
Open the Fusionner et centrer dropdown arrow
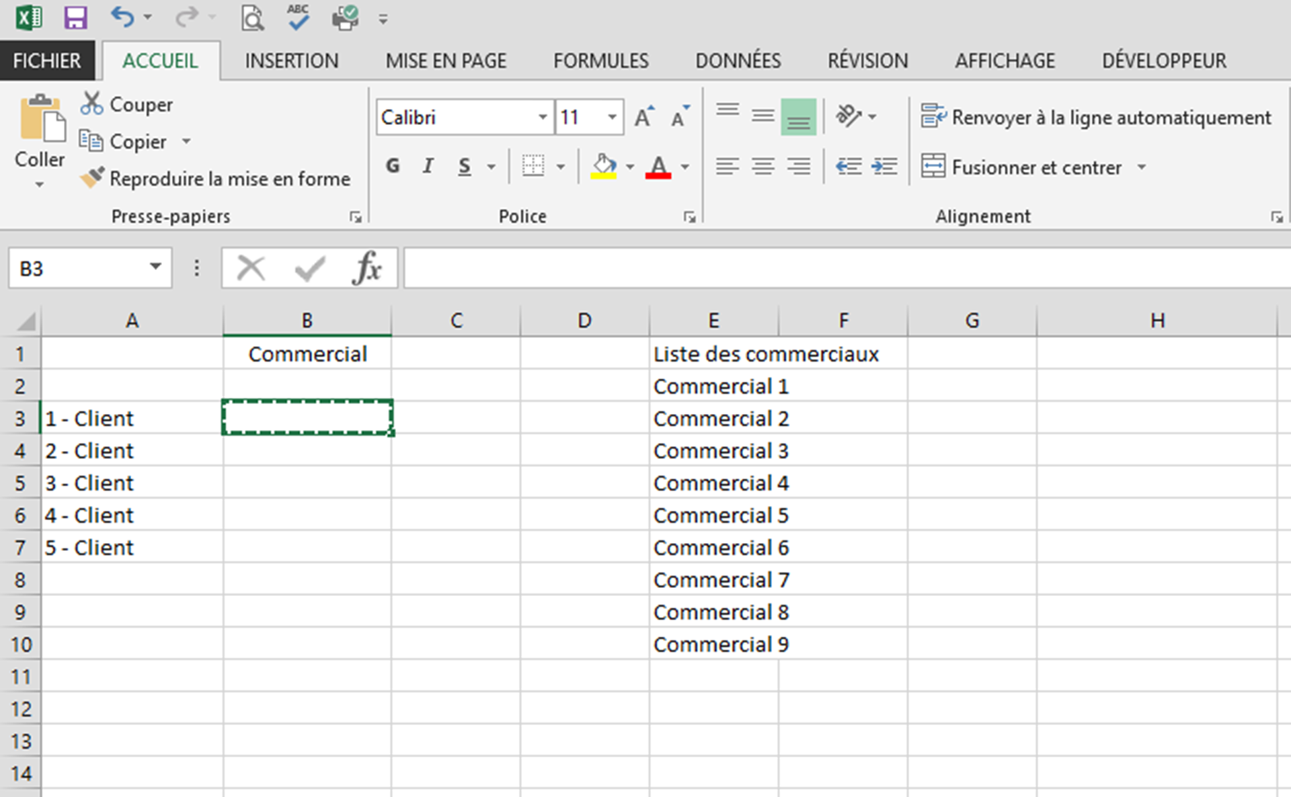[x=1142, y=167]
